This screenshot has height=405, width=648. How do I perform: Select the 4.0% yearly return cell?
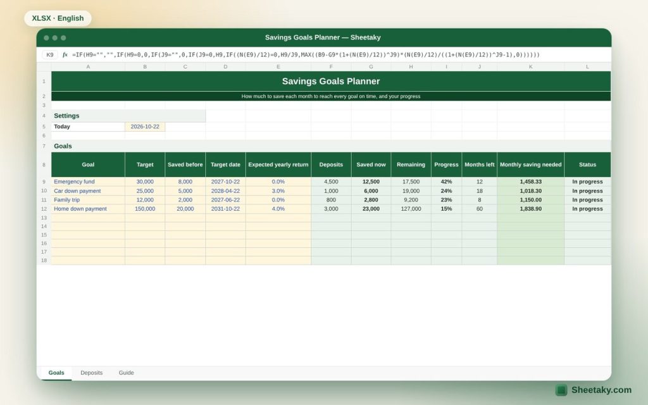pos(278,209)
